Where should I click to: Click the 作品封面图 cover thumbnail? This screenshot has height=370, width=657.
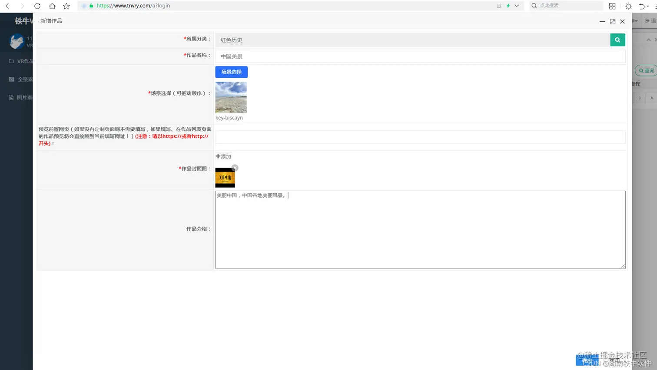pyautogui.click(x=225, y=178)
